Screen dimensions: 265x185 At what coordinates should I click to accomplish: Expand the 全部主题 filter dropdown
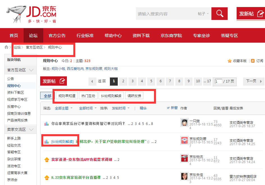point(64,108)
